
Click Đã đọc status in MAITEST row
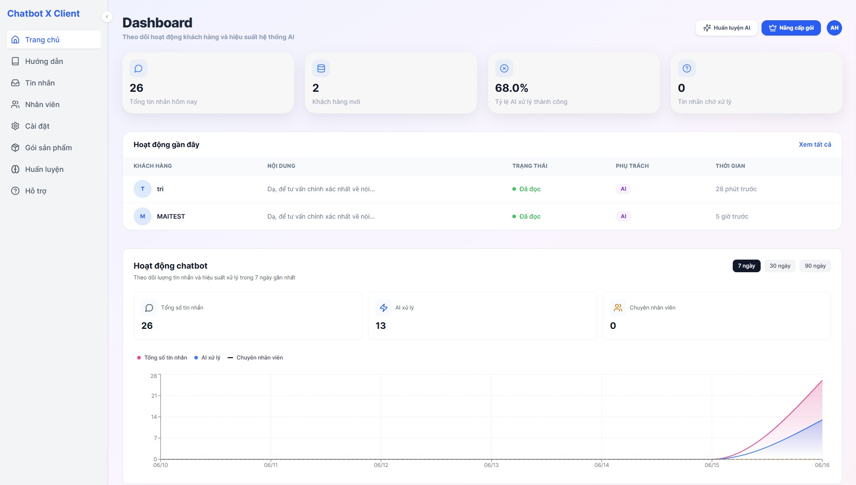click(x=527, y=216)
